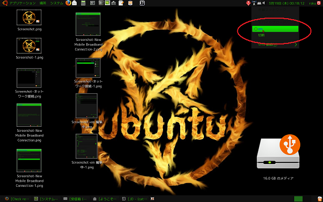The width and height of the screenshot is (323, 202).
Task: Open the system monitor graph icon
Action: click(x=107, y=3)
